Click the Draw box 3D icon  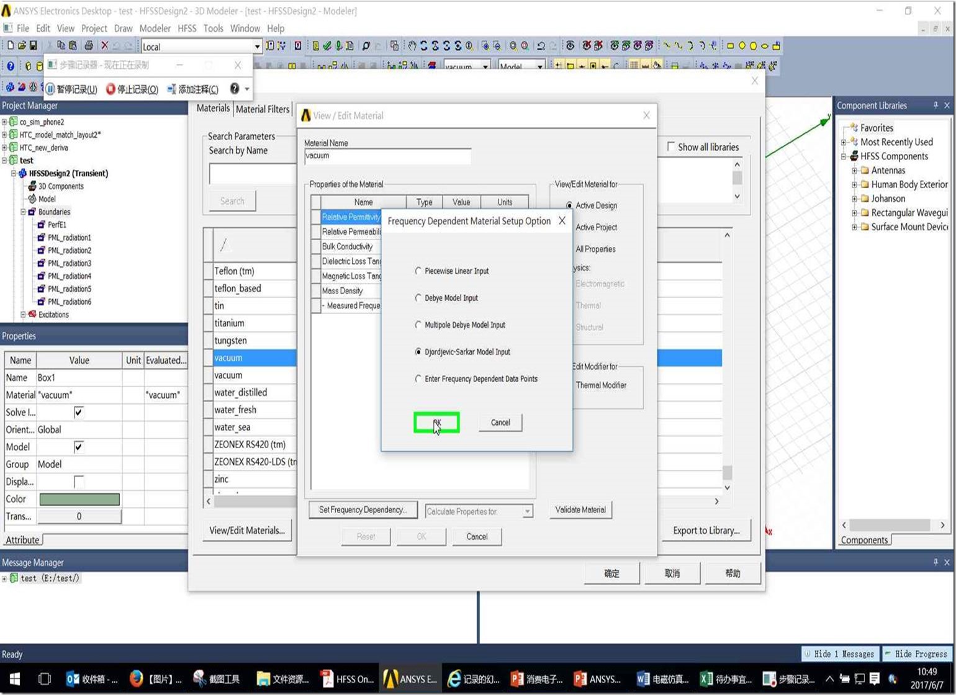coord(28,66)
